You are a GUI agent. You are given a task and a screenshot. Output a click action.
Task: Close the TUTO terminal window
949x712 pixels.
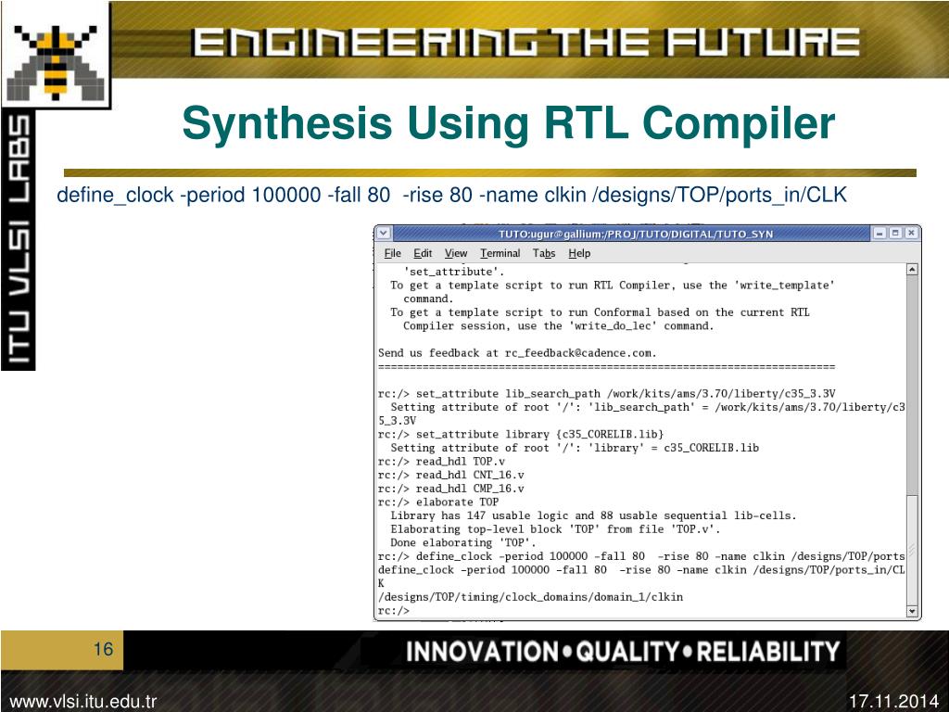911,233
